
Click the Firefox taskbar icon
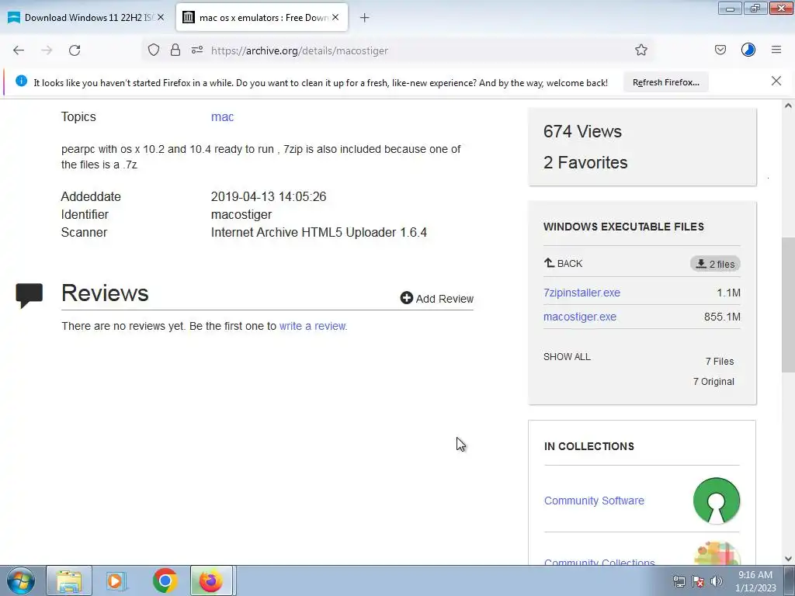coord(211,580)
